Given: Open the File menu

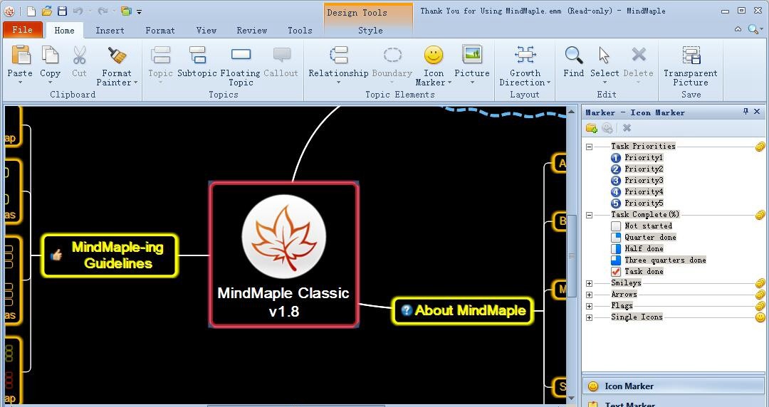Looking at the screenshot, I should [23, 30].
